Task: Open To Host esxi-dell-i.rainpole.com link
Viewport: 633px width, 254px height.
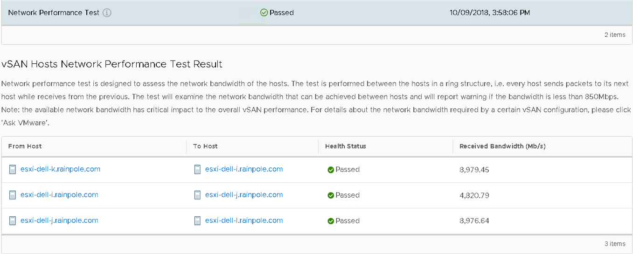Action: 244,169
